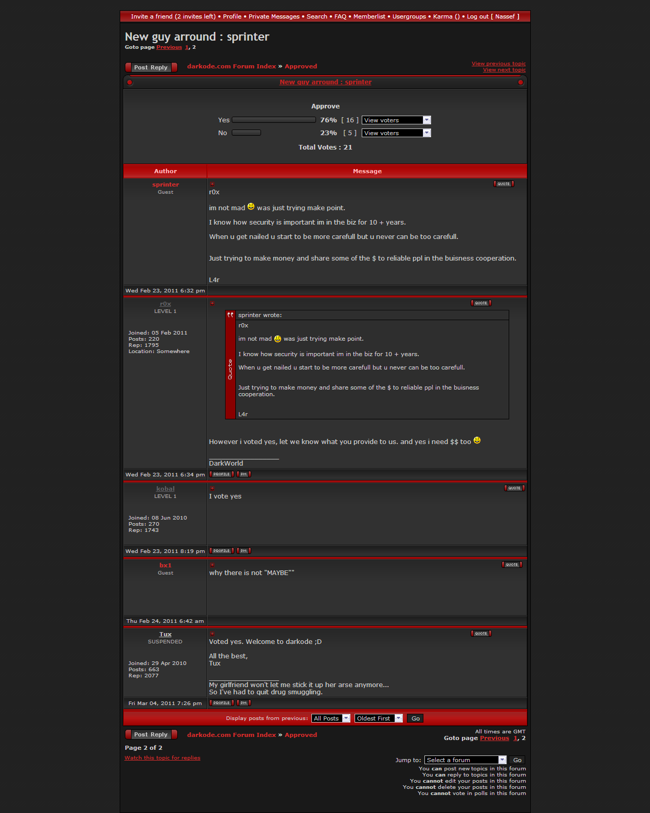The image size is (650, 813).
Task: Open the Select a forum jump dropdown
Action: pos(465,760)
